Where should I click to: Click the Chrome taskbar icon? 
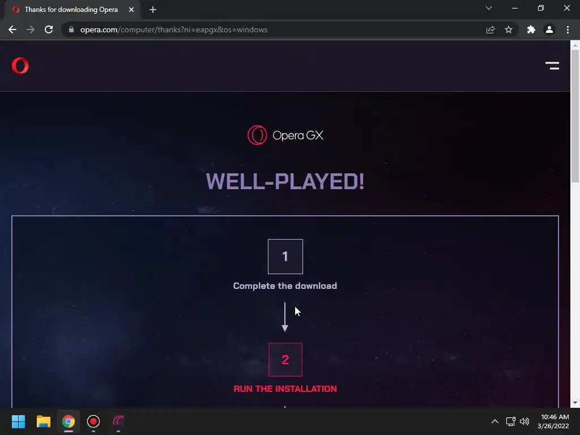coord(69,421)
